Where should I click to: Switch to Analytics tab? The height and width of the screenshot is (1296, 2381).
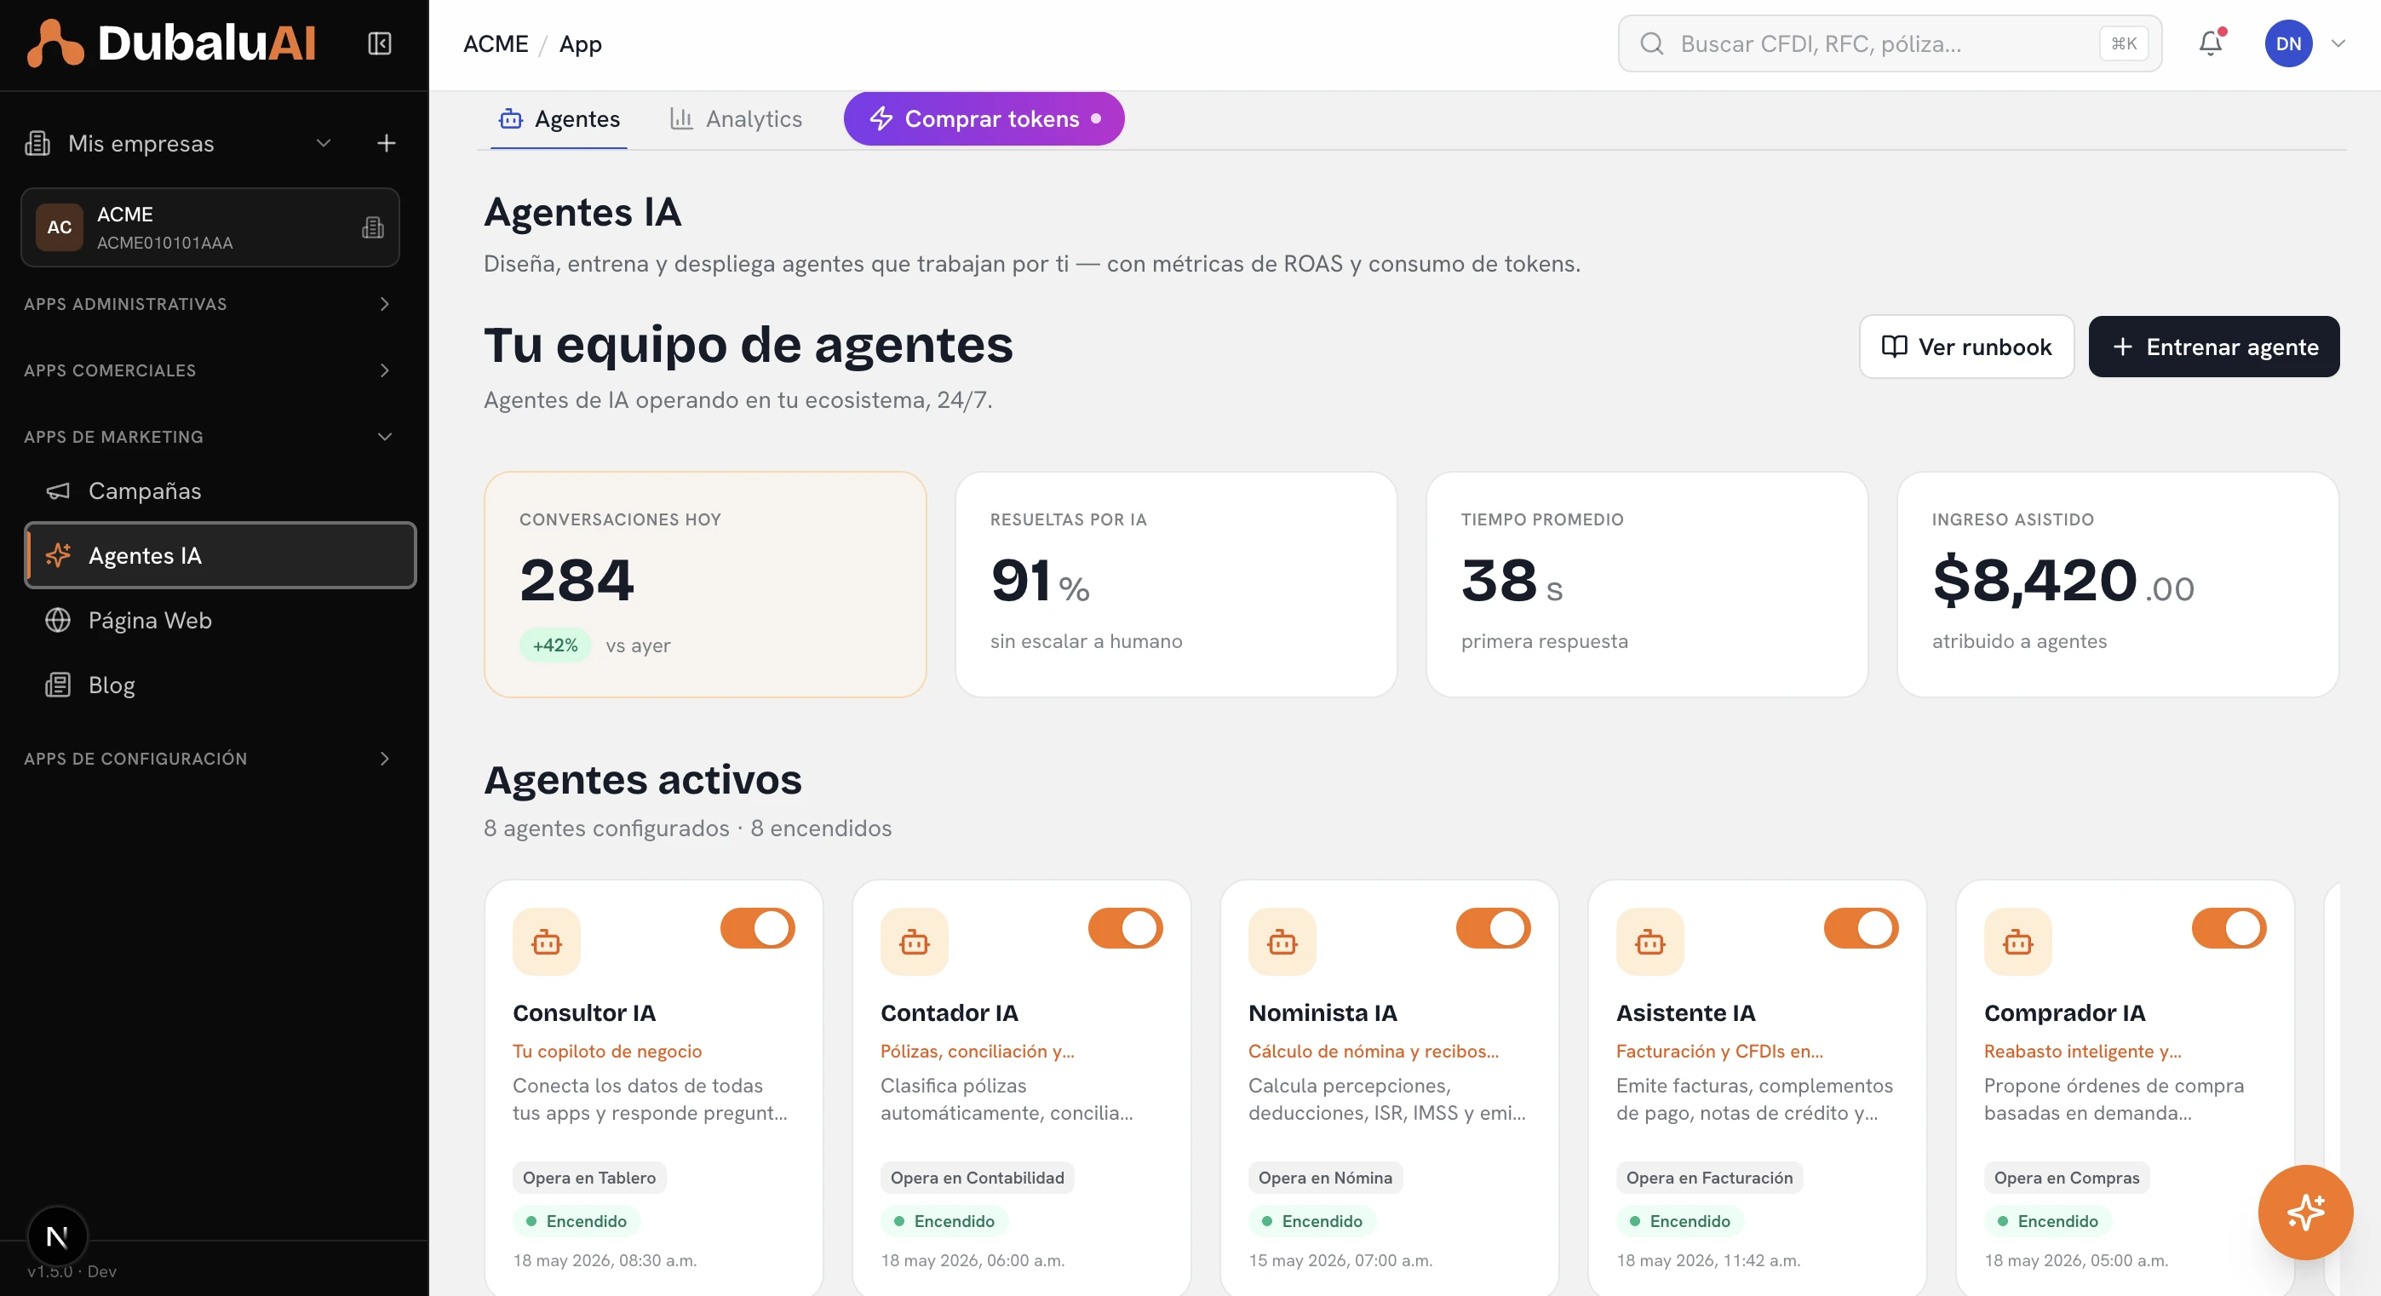[x=736, y=118]
